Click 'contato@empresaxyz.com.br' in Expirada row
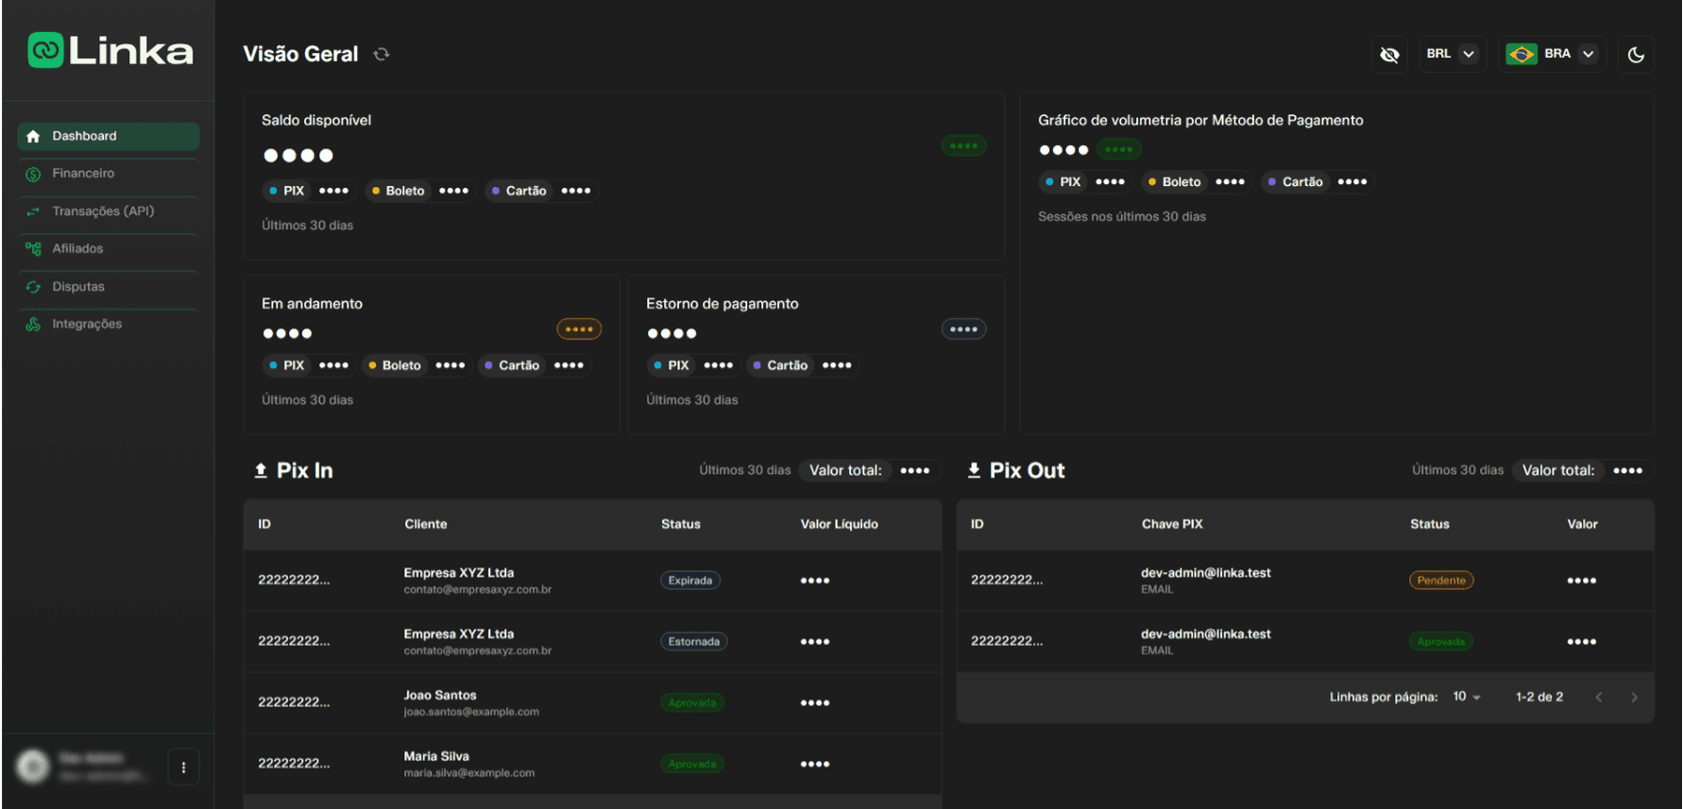Screen dimensions: 1683x809 478,589
